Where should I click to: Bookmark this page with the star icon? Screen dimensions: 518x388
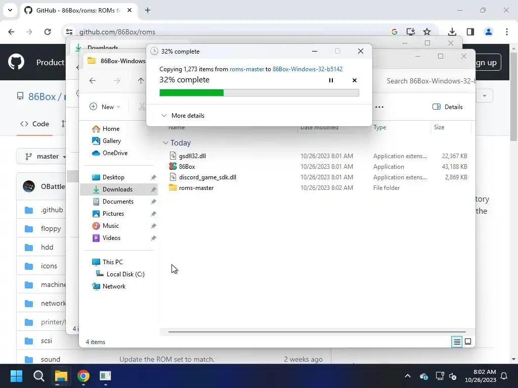click(x=427, y=32)
